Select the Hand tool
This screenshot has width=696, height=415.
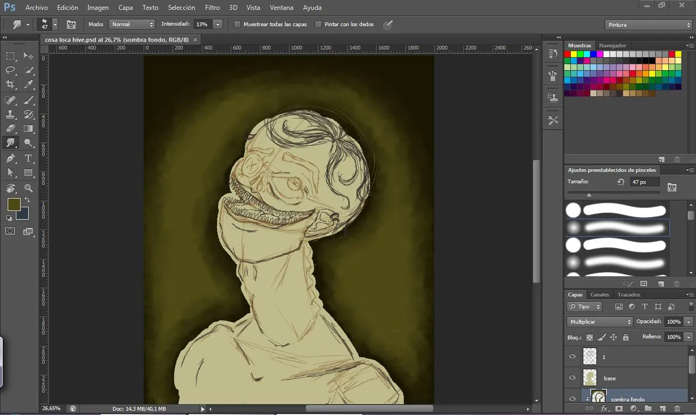10,188
